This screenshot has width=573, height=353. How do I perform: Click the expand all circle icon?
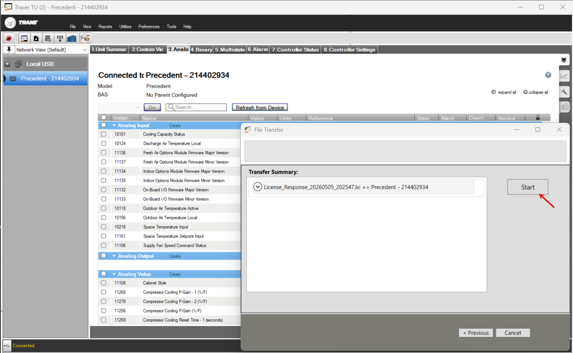click(x=494, y=92)
